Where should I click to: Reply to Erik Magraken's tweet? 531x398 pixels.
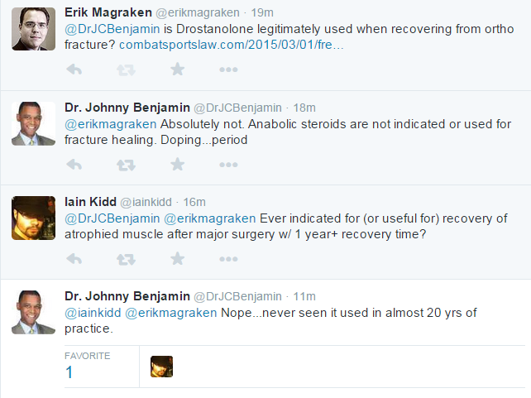74,70
